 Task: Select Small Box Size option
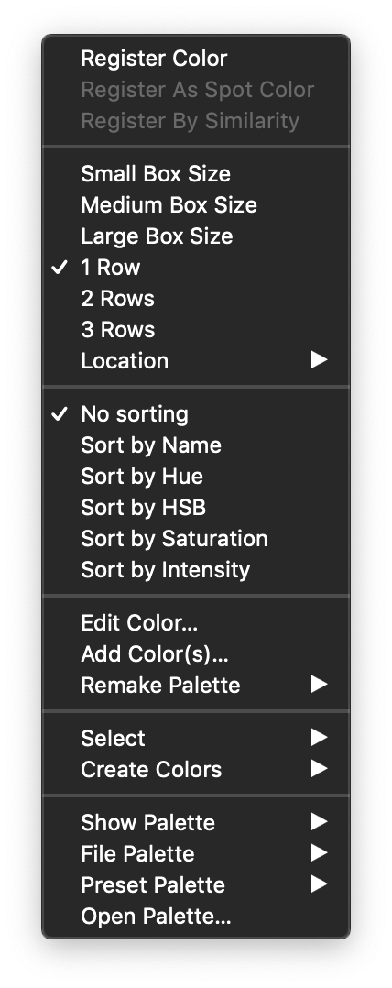196,174
